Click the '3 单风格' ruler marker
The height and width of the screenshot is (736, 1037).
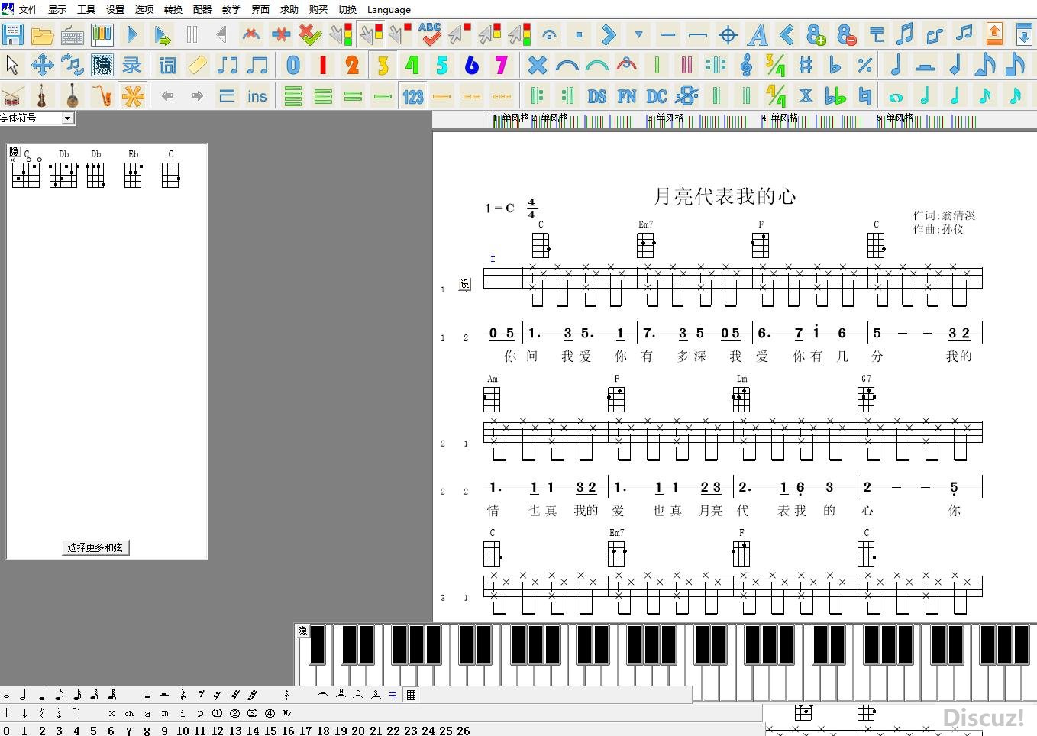coord(665,118)
